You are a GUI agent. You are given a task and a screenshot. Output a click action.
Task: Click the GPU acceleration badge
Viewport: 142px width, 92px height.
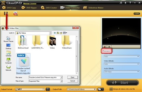(x=137, y=14)
